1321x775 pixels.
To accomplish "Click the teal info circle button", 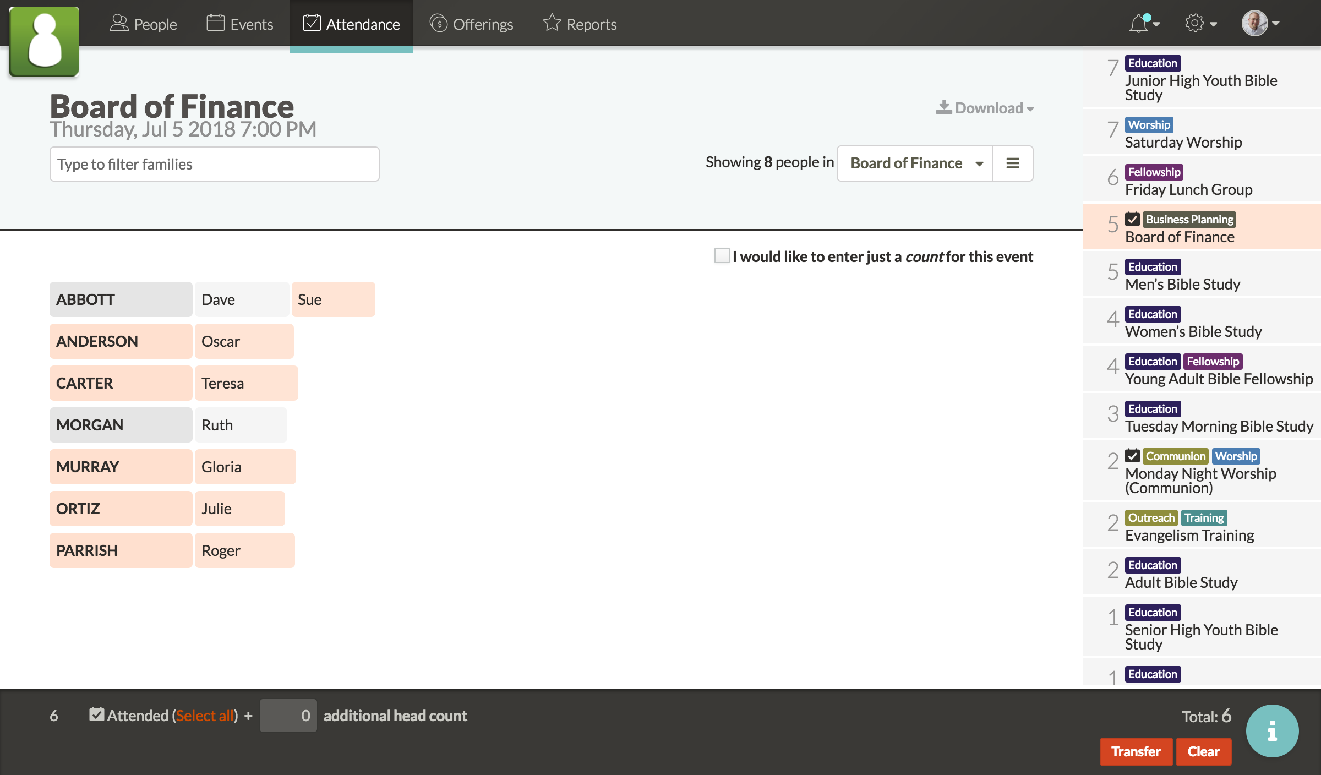I will (x=1272, y=730).
